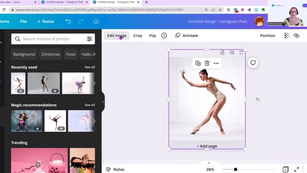See all Recently used photos

[x=90, y=67]
